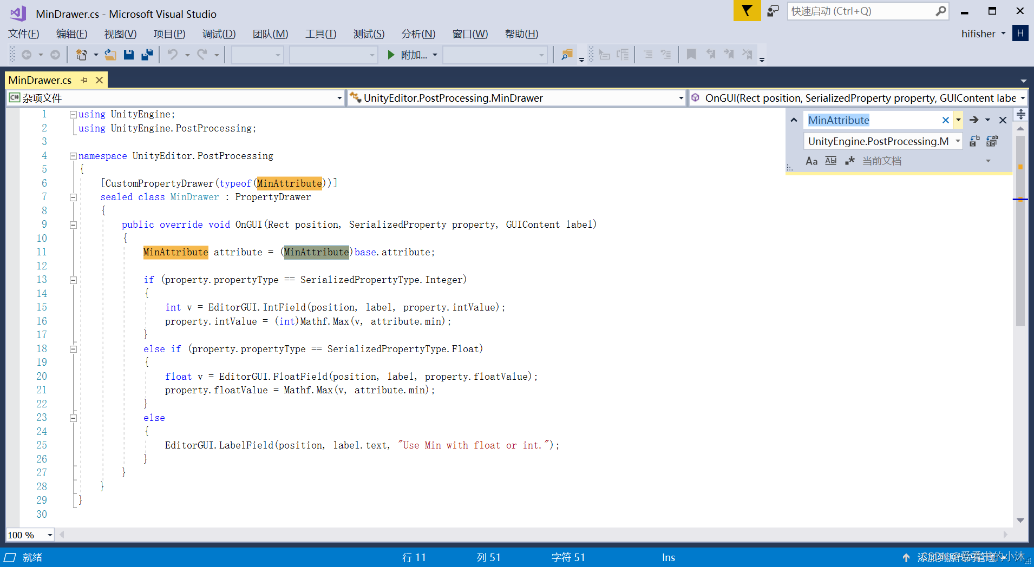This screenshot has width=1034, height=567.
Task: Collapse the else-if block at line 18
Action: [x=73, y=349]
